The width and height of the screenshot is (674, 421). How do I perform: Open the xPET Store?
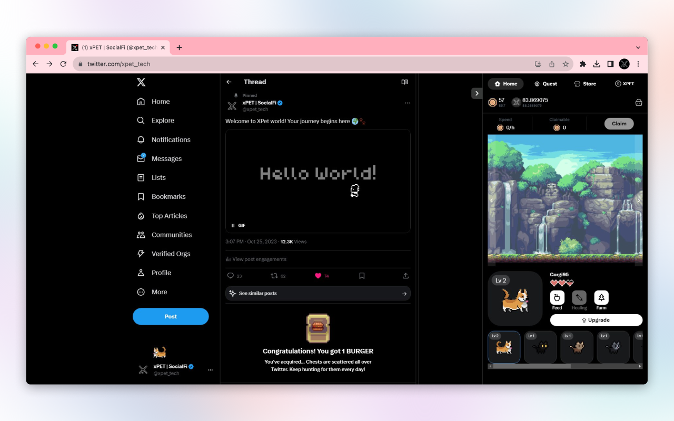[x=585, y=83]
